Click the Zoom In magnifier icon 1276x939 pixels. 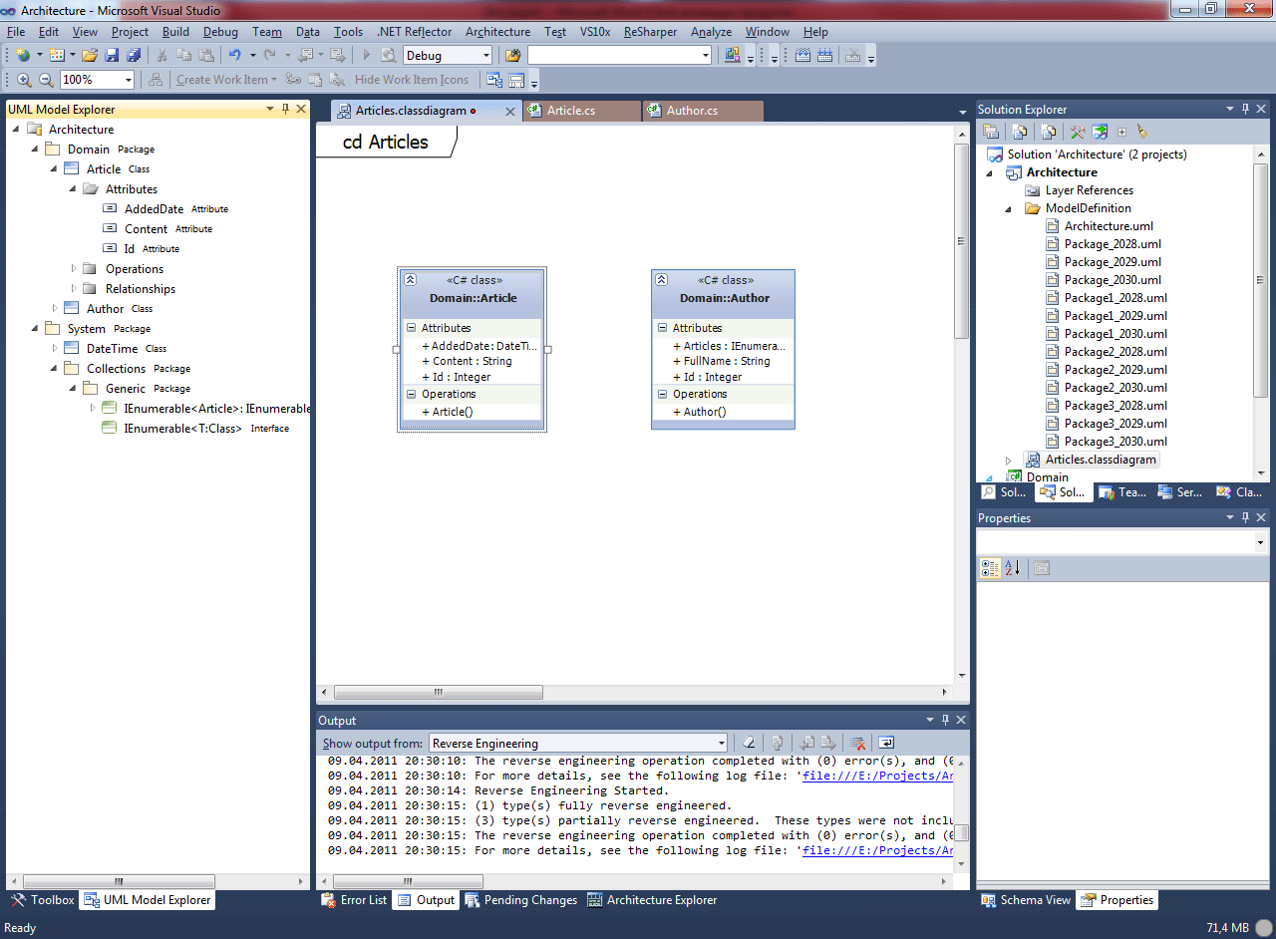[24, 80]
